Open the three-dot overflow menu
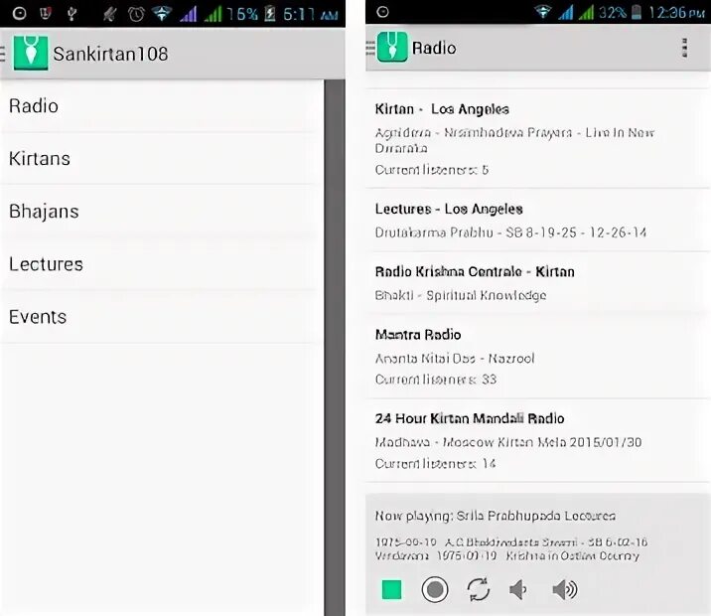 click(x=685, y=48)
